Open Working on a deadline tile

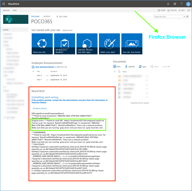pos(65,44)
